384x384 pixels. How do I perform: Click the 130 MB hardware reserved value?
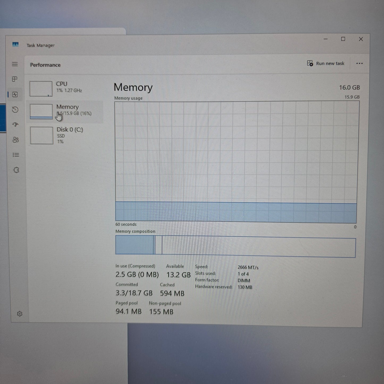tap(245, 287)
